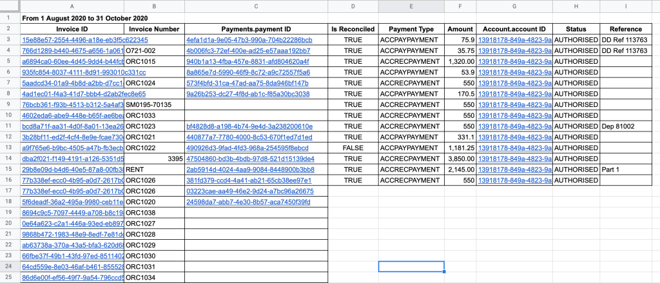Click the AUTHORISED status cell in row 15

576,170
